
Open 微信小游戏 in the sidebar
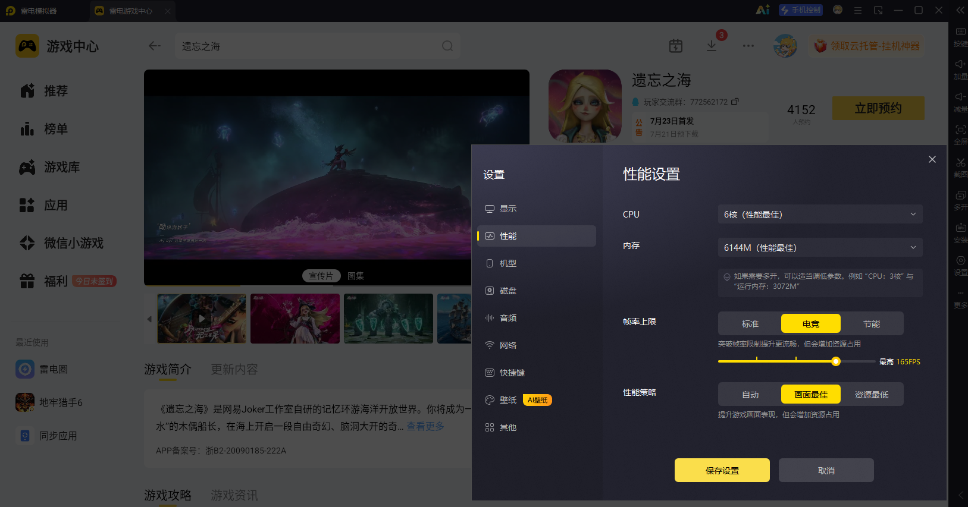(61, 243)
